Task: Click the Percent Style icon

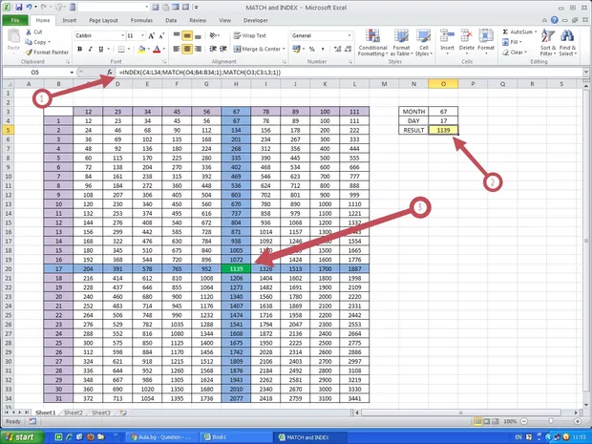Action: coord(312,49)
